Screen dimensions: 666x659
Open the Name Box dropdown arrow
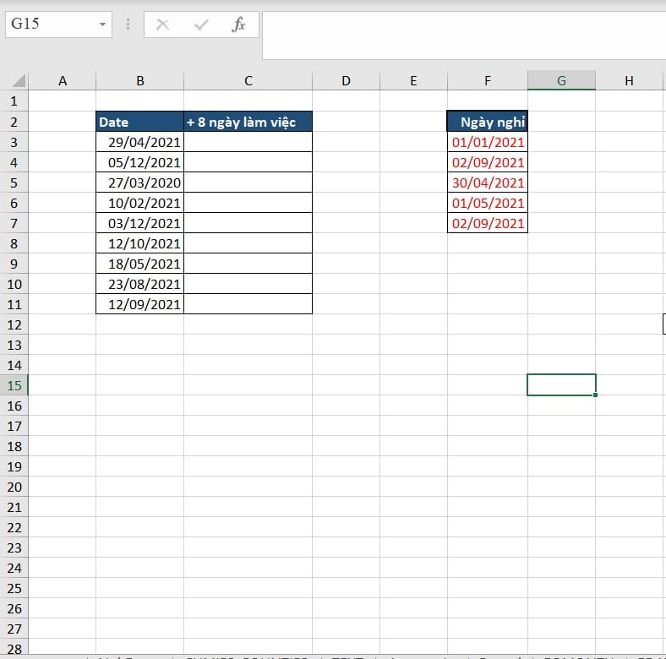103,25
